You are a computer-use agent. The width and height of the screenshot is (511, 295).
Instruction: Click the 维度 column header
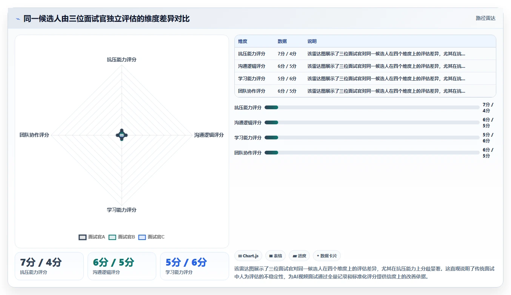[243, 41]
